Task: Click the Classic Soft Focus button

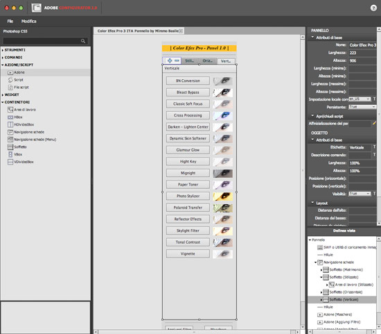Action: tap(188, 103)
